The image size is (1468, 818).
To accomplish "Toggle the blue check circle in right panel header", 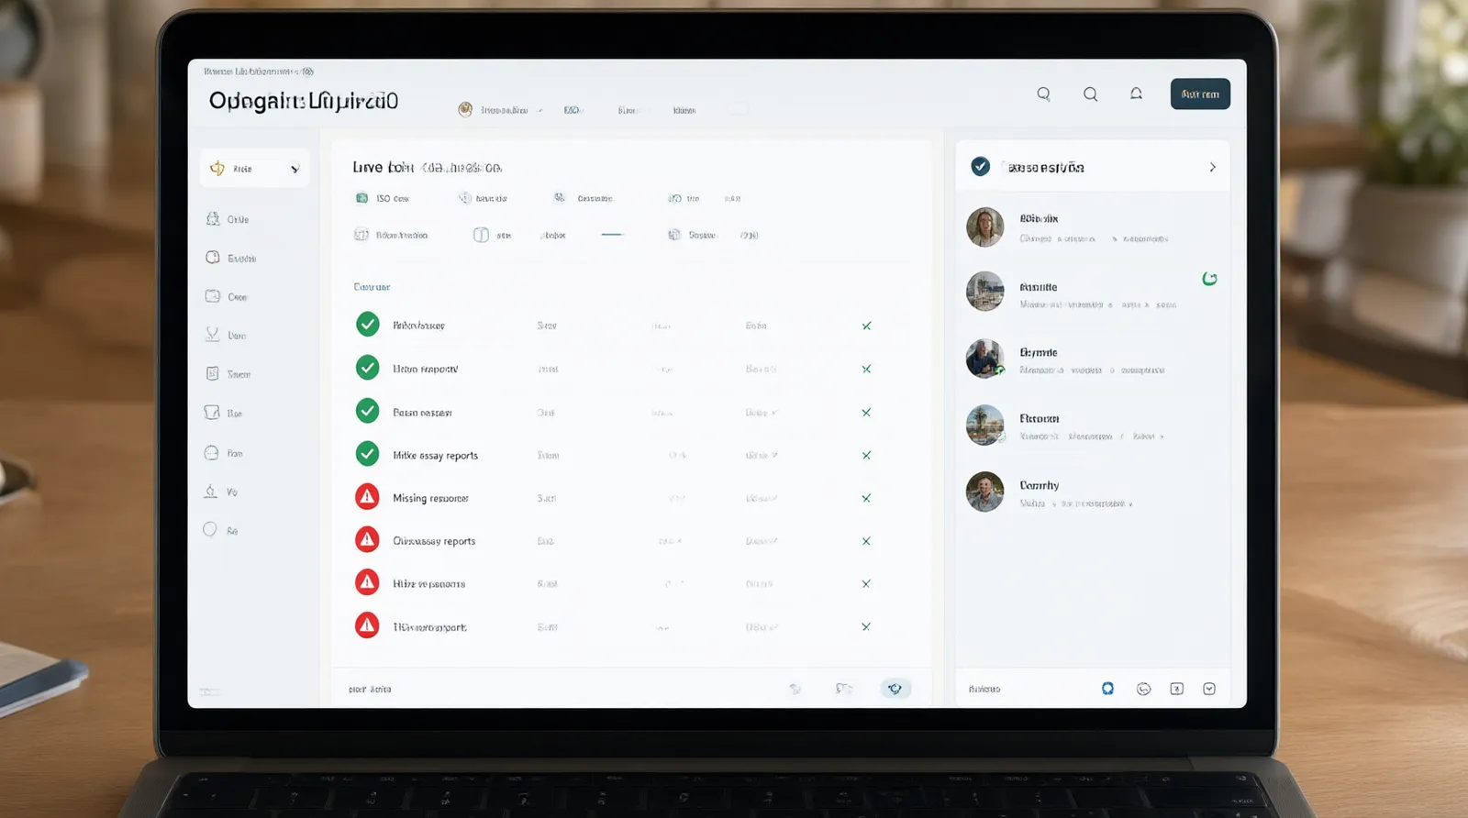I will tap(980, 167).
